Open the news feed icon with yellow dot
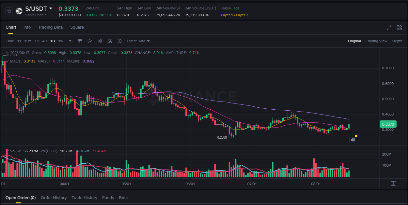The height and width of the screenshot is (205, 408). (353, 139)
